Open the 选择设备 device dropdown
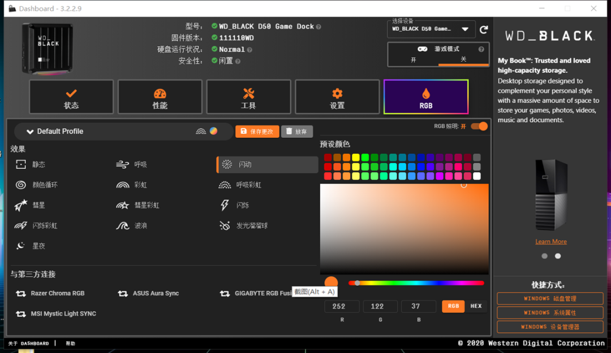The height and width of the screenshot is (353, 611). [x=431, y=29]
